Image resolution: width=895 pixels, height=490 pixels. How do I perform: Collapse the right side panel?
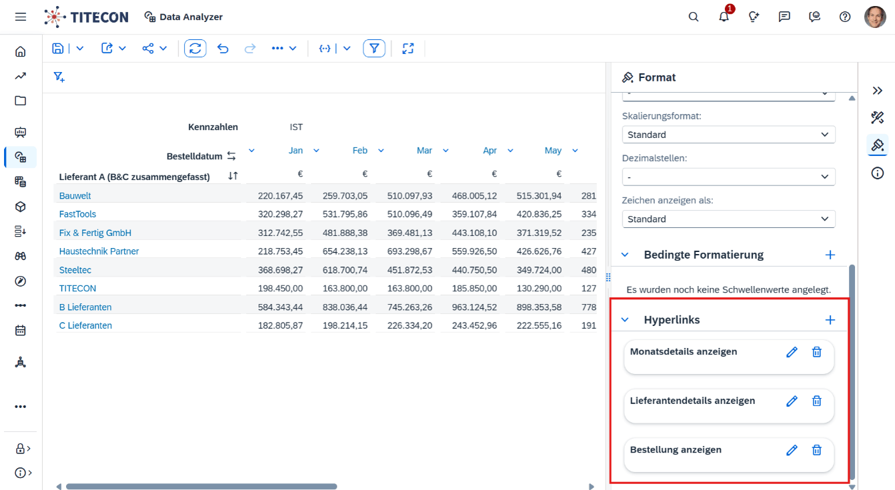tap(878, 90)
